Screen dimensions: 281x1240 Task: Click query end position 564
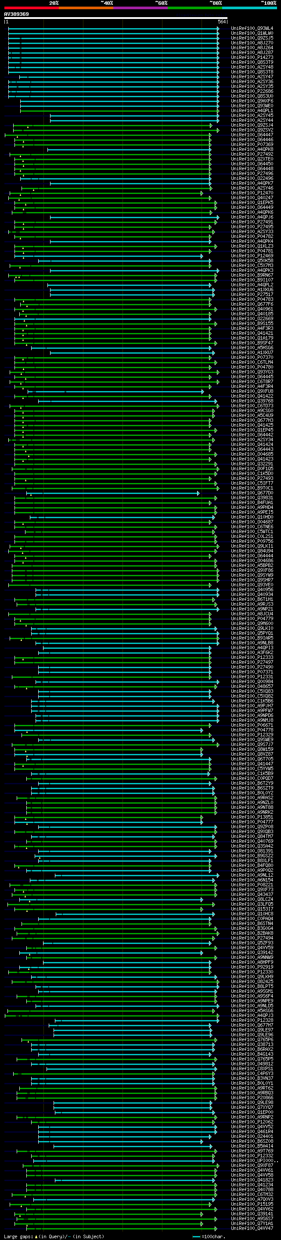[221, 22]
